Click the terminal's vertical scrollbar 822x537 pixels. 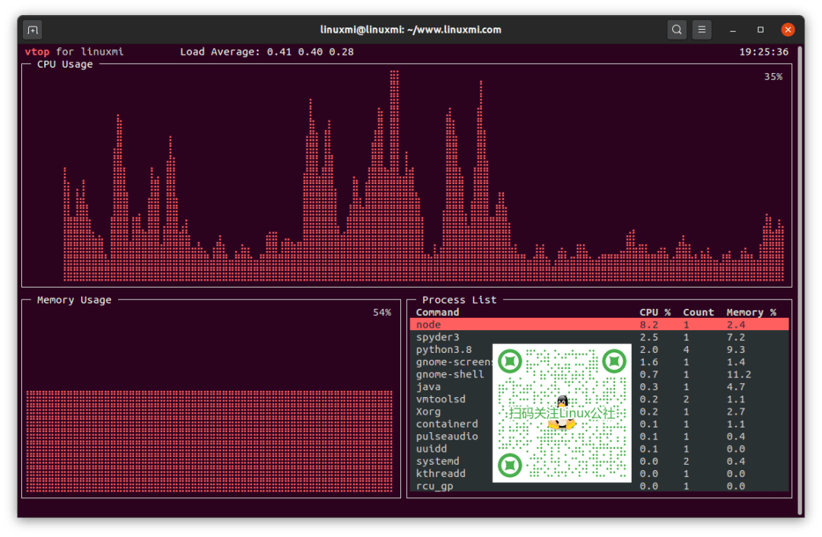pos(800,281)
